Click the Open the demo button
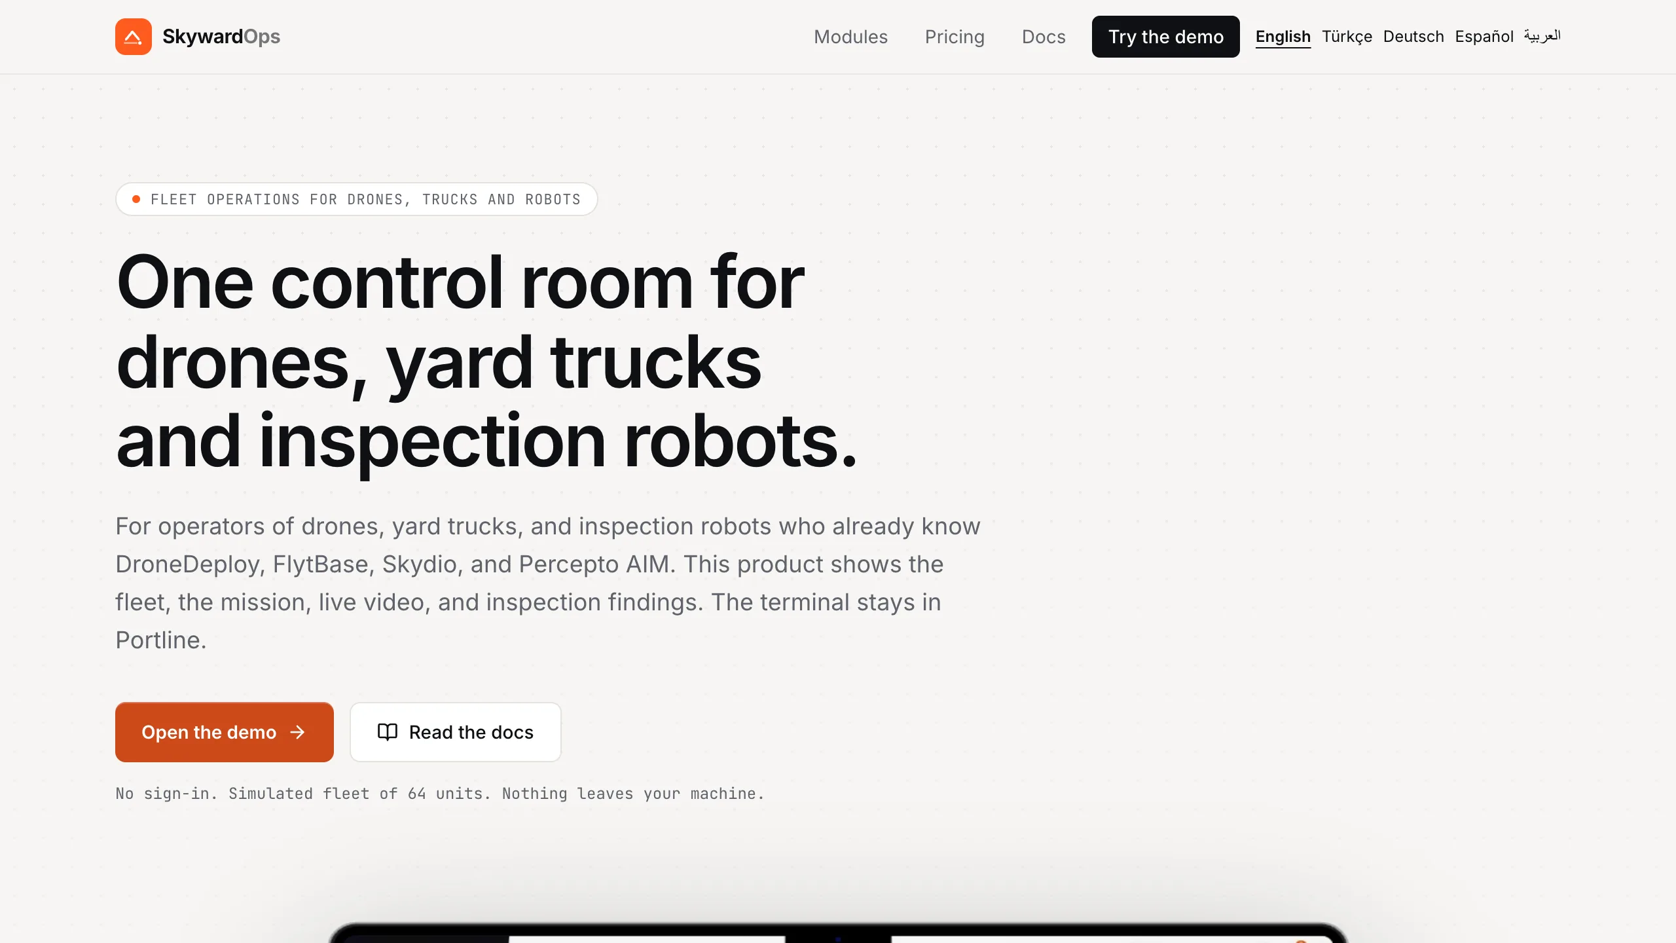1676x943 pixels. click(225, 732)
